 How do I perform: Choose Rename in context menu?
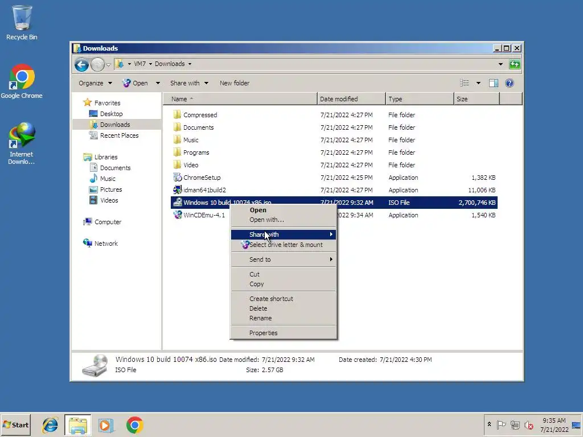(x=284, y=318)
